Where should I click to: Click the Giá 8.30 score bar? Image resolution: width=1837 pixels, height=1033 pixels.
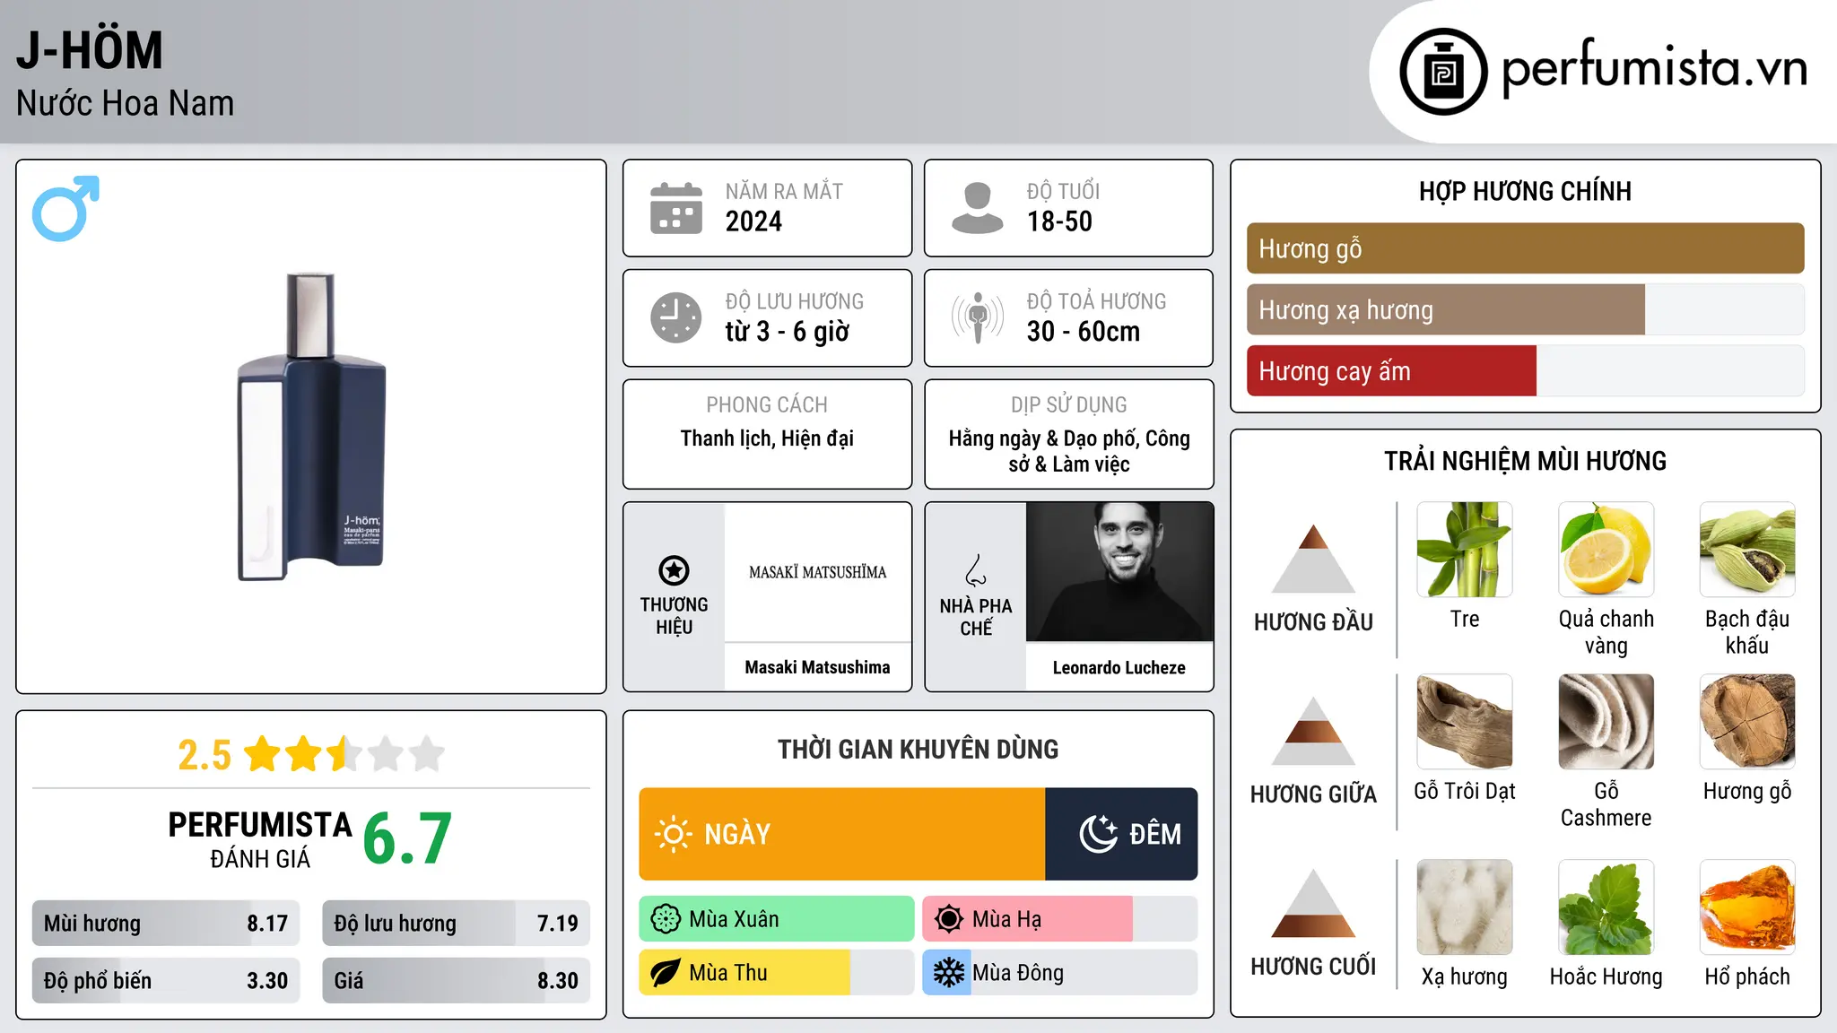click(x=457, y=980)
